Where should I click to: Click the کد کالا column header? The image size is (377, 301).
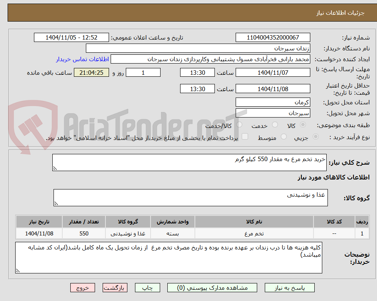[334, 221]
